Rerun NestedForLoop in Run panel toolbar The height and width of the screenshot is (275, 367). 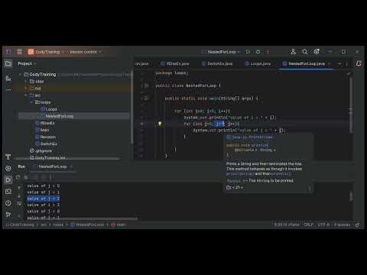(x=18, y=177)
